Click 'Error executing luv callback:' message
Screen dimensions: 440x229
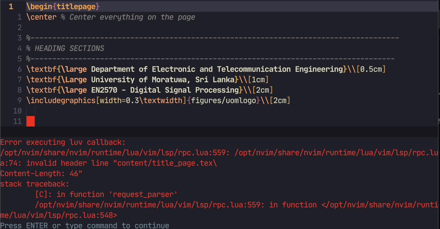tap(63, 142)
